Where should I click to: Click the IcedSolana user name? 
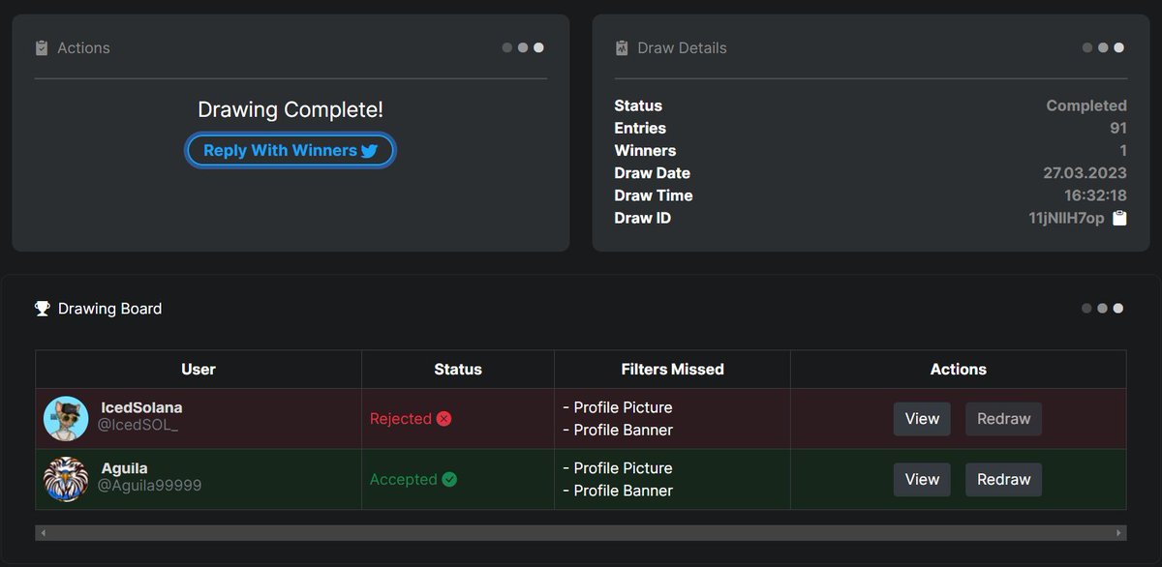point(141,407)
